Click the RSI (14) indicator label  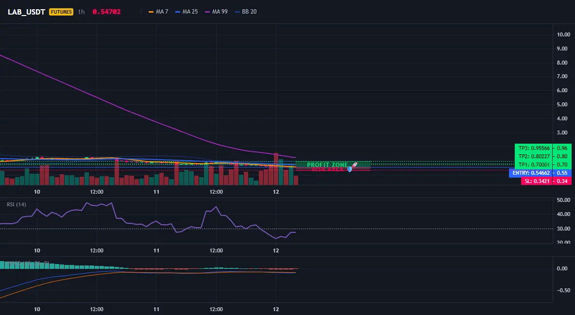coord(17,204)
